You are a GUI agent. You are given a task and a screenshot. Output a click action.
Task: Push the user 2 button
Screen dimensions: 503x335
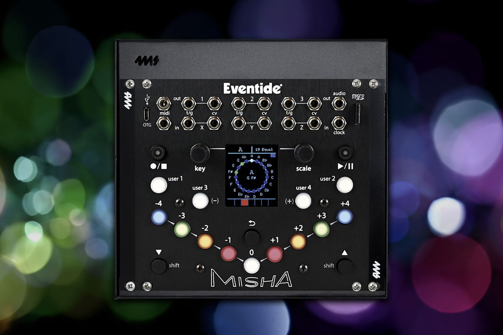(x=345, y=185)
